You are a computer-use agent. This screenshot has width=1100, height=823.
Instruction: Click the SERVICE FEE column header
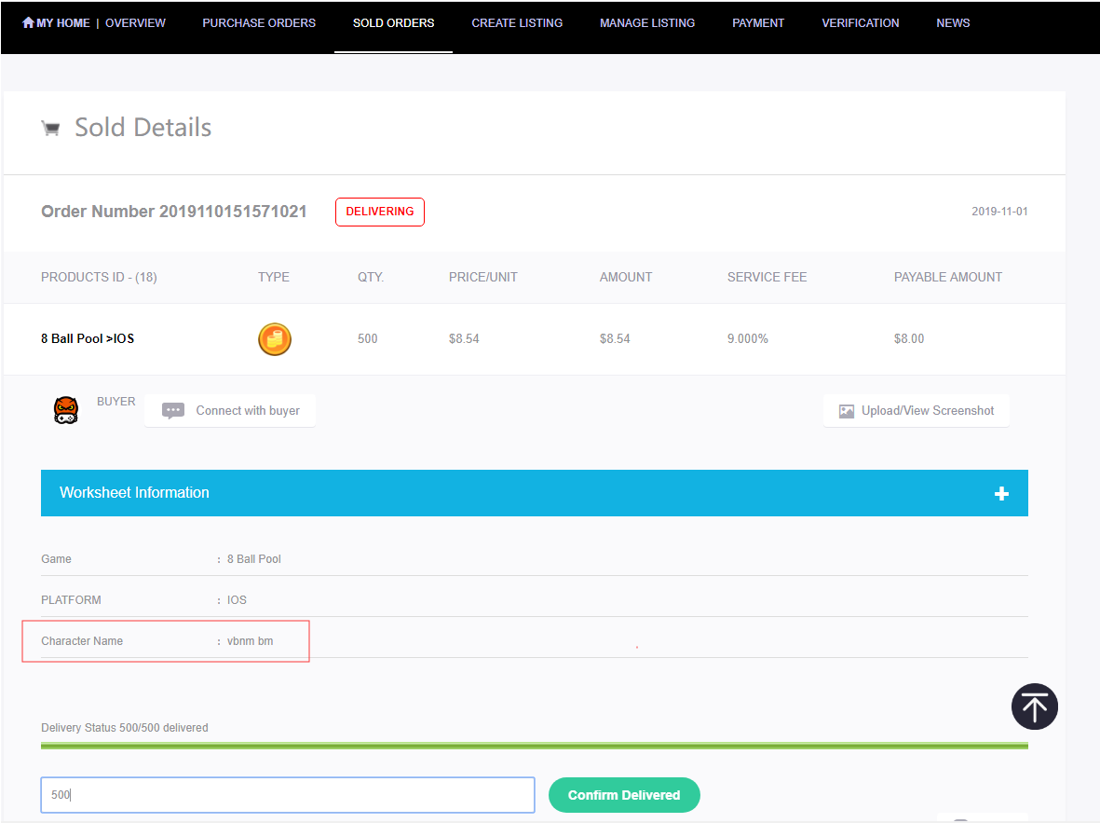click(x=767, y=278)
